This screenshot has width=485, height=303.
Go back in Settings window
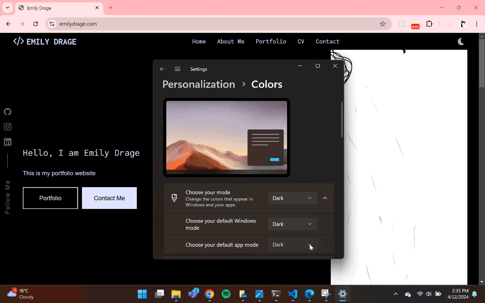[162, 69]
